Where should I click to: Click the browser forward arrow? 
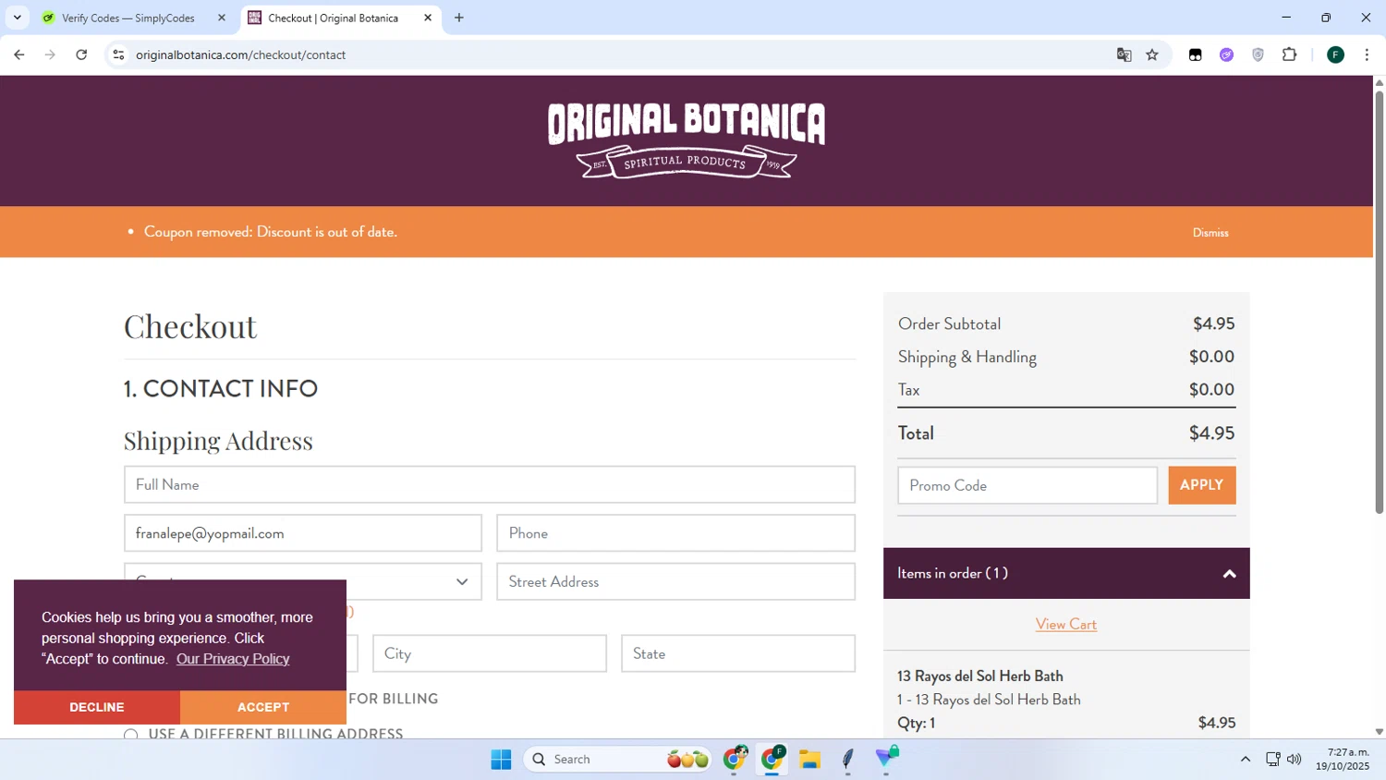click(x=50, y=55)
